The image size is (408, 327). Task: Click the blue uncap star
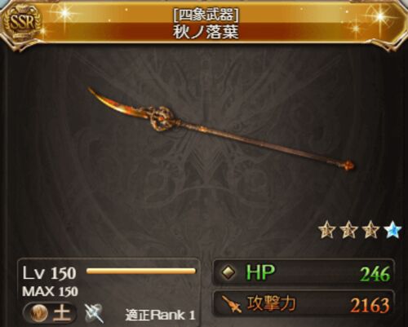392,230
